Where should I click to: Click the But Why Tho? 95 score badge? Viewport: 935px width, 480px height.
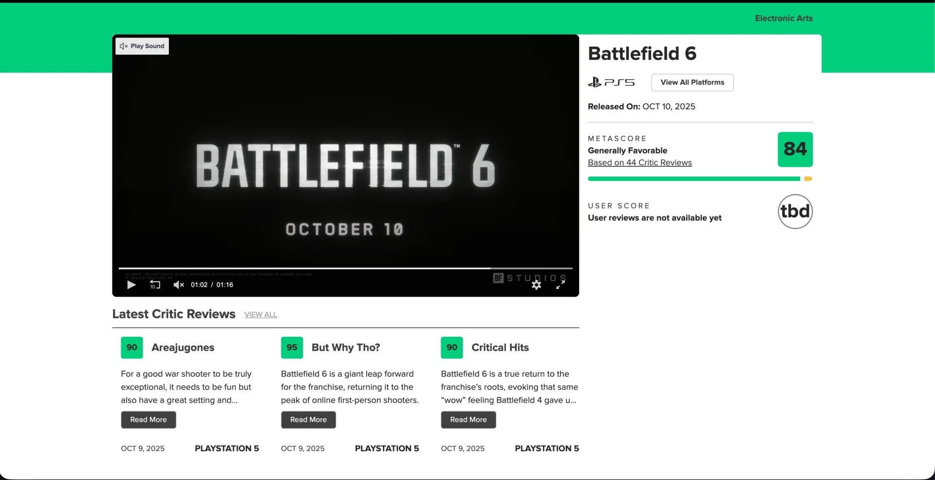(292, 348)
